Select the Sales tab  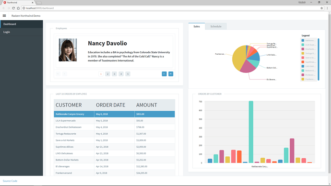pos(197,26)
